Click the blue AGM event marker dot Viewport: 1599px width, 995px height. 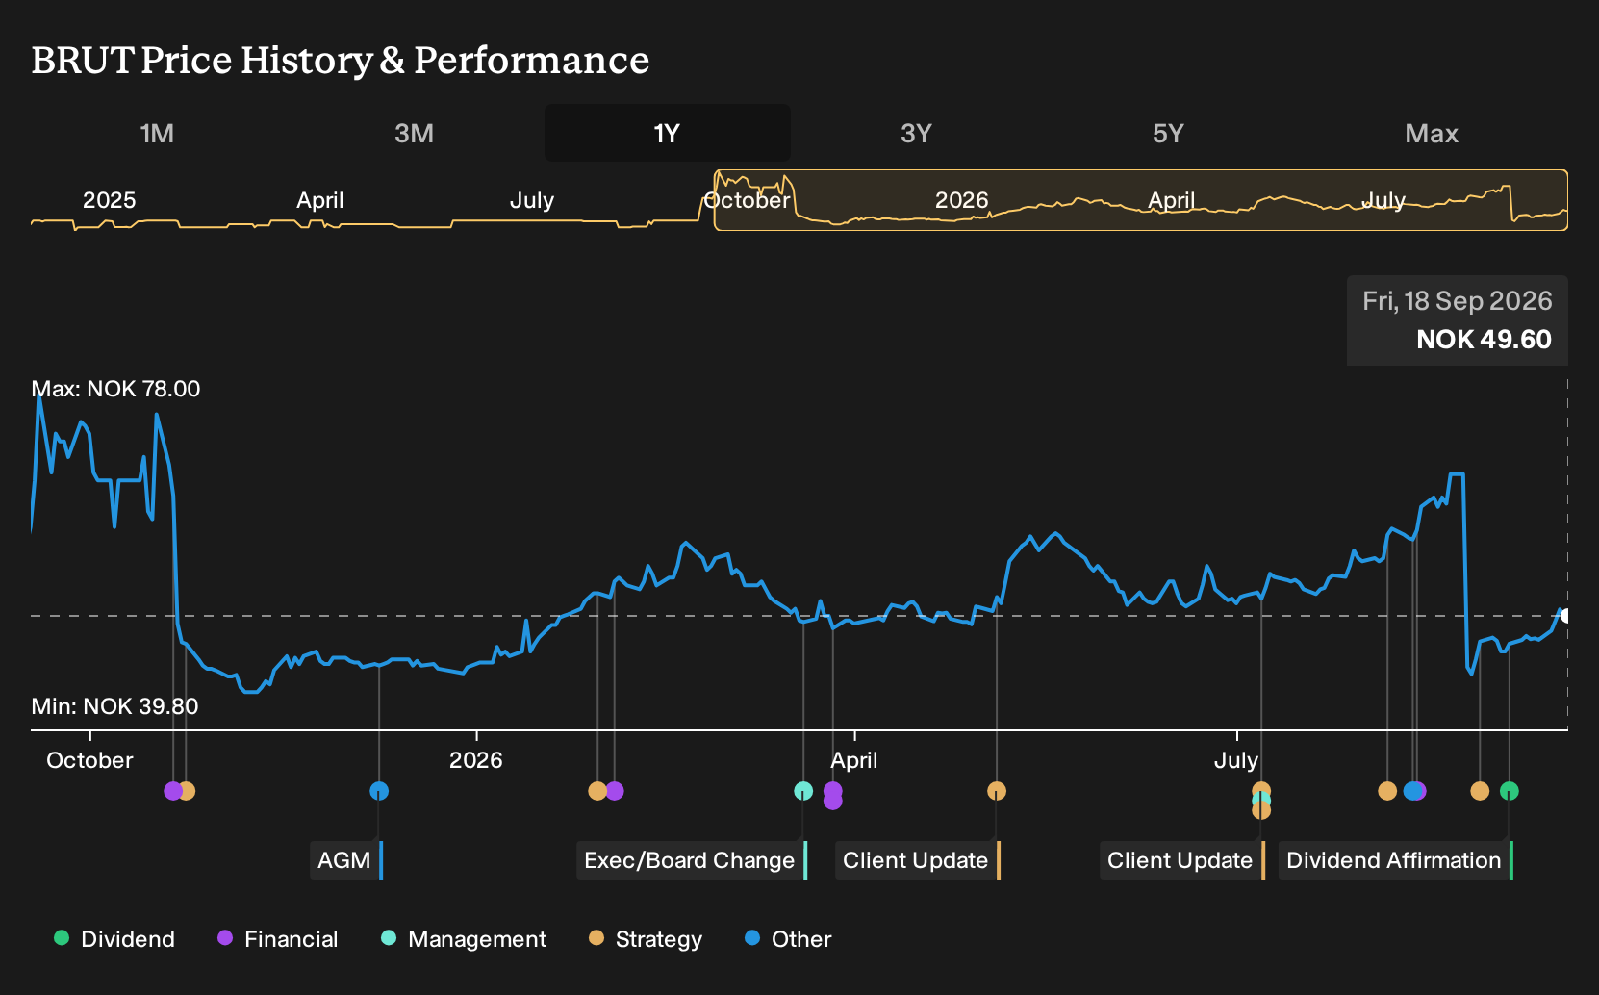[x=379, y=791]
